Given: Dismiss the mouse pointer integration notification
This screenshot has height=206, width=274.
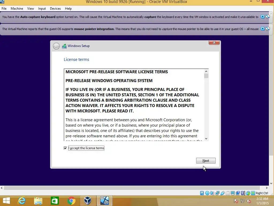Looking at the screenshot, I should [262, 28].
